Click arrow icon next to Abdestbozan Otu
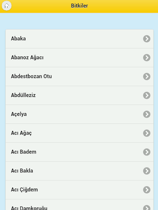 pyautogui.click(x=147, y=76)
